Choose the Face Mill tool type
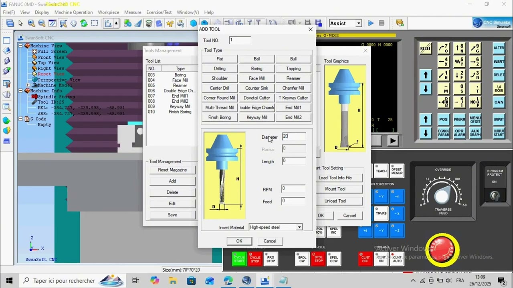 coord(256,78)
